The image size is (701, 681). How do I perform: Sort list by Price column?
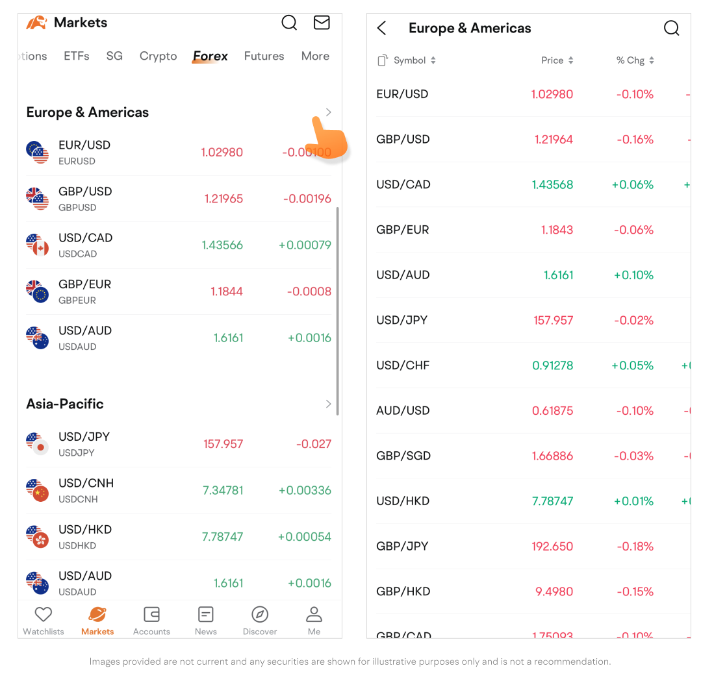pos(557,60)
